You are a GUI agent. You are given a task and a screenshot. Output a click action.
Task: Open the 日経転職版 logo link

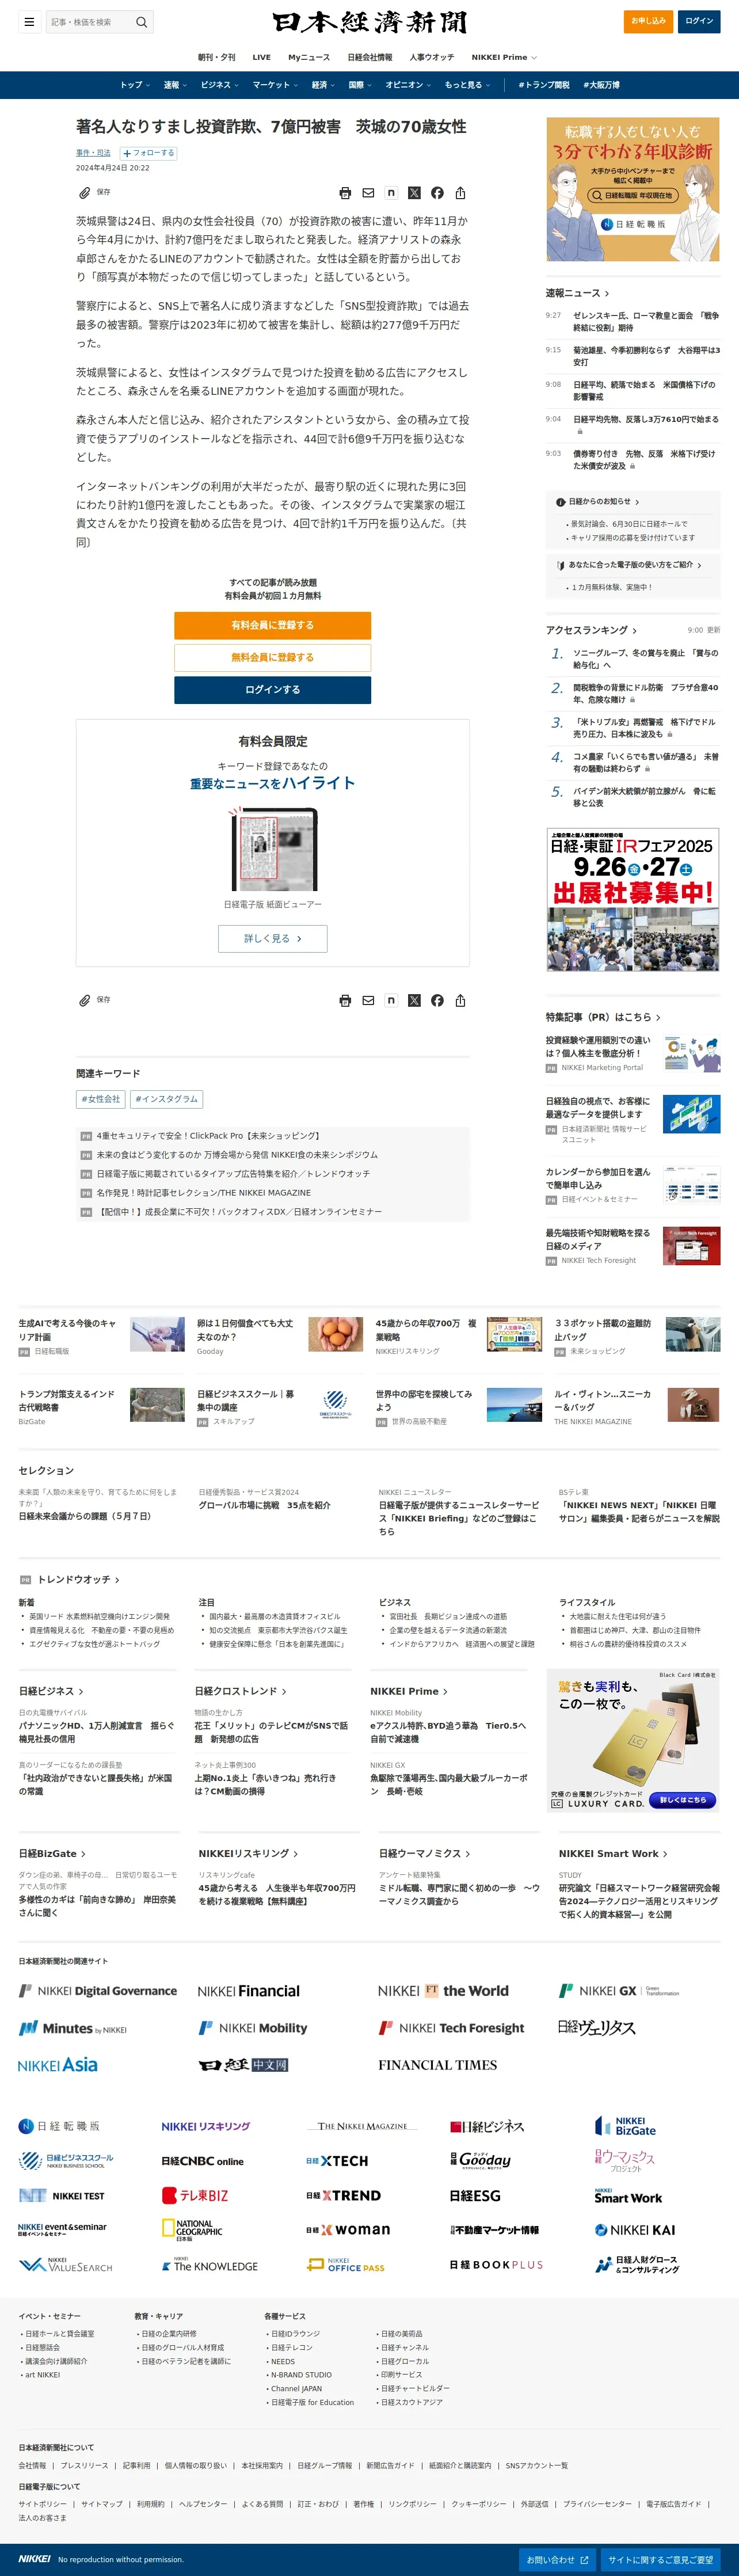[59, 2126]
